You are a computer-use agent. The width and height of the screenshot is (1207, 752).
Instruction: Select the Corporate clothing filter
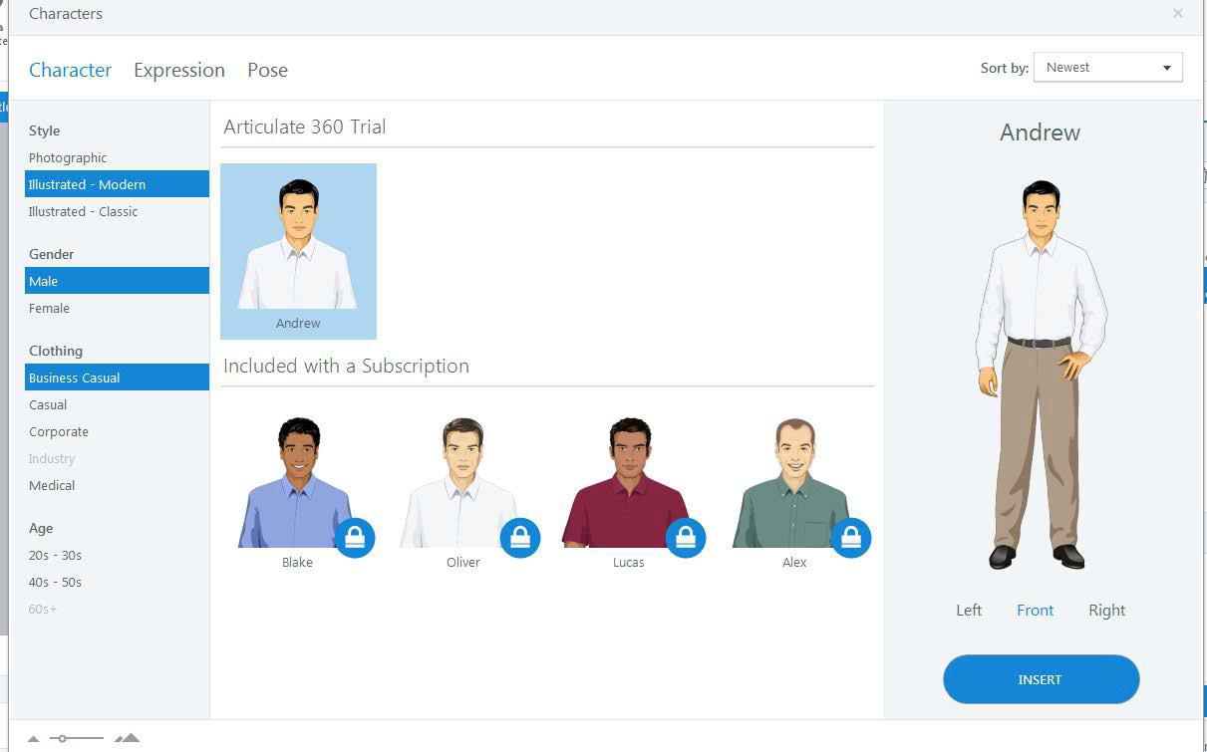(59, 431)
